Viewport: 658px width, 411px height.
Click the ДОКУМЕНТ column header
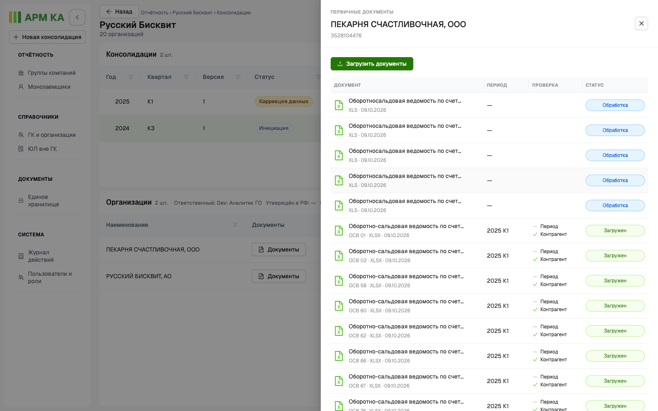(347, 85)
